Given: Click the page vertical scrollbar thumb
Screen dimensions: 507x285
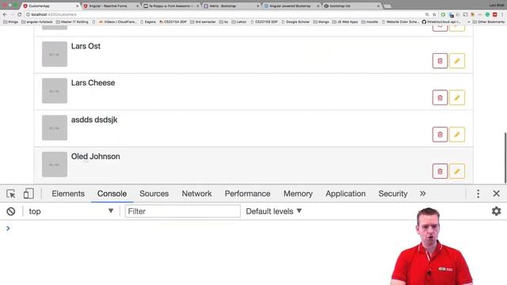Looking at the screenshot, I should point(505,158).
